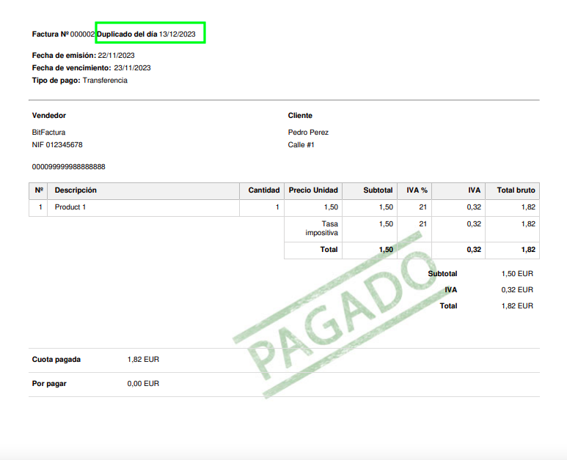Select the Tipo de pago Transferencia line
Viewport: 567px width, 460px height.
point(79,81)
